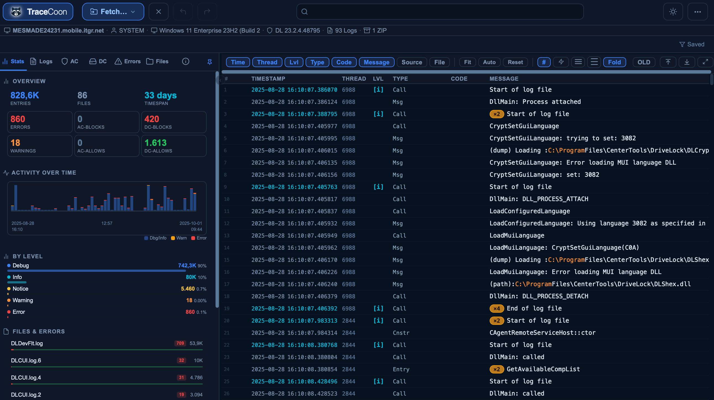Click the info level icon on row 1
This screenshot has width=714, height=400.
tap(378, 90)
